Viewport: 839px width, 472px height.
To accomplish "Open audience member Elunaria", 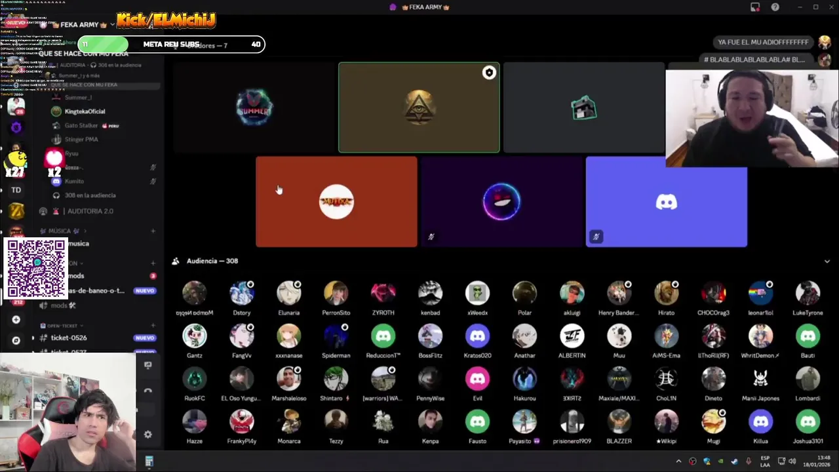I will click(289, 298).
